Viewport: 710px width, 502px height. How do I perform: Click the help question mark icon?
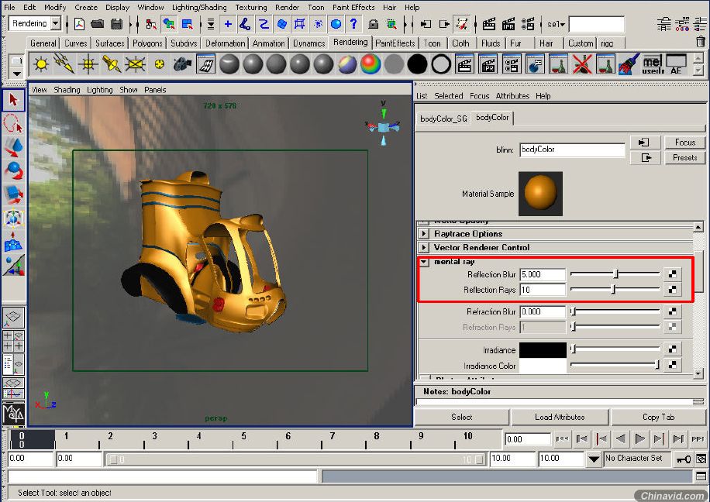coord(353,24)
